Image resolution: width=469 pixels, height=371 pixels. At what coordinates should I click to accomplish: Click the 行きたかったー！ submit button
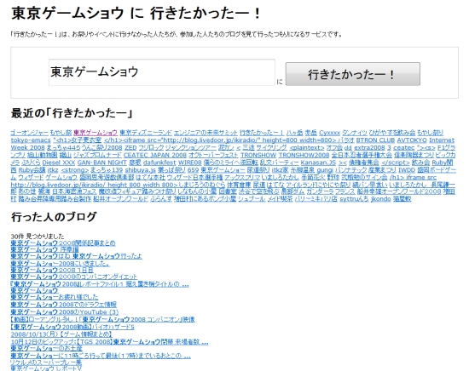point(353,74)
